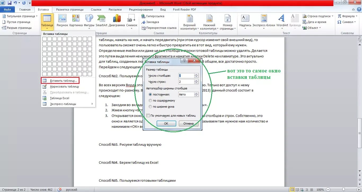Image resolution: width=362 pixels, height=192 pixels.
Task: Open the WordArt gallery
Action: point(282,21)
